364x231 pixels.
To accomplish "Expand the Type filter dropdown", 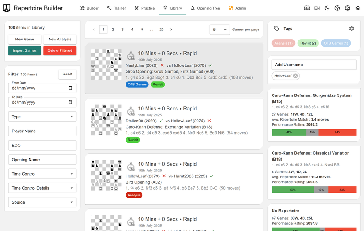I will click(x=42, y=117).
